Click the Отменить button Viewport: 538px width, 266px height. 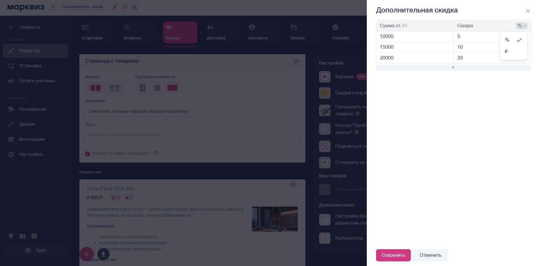tap(430, 255)
